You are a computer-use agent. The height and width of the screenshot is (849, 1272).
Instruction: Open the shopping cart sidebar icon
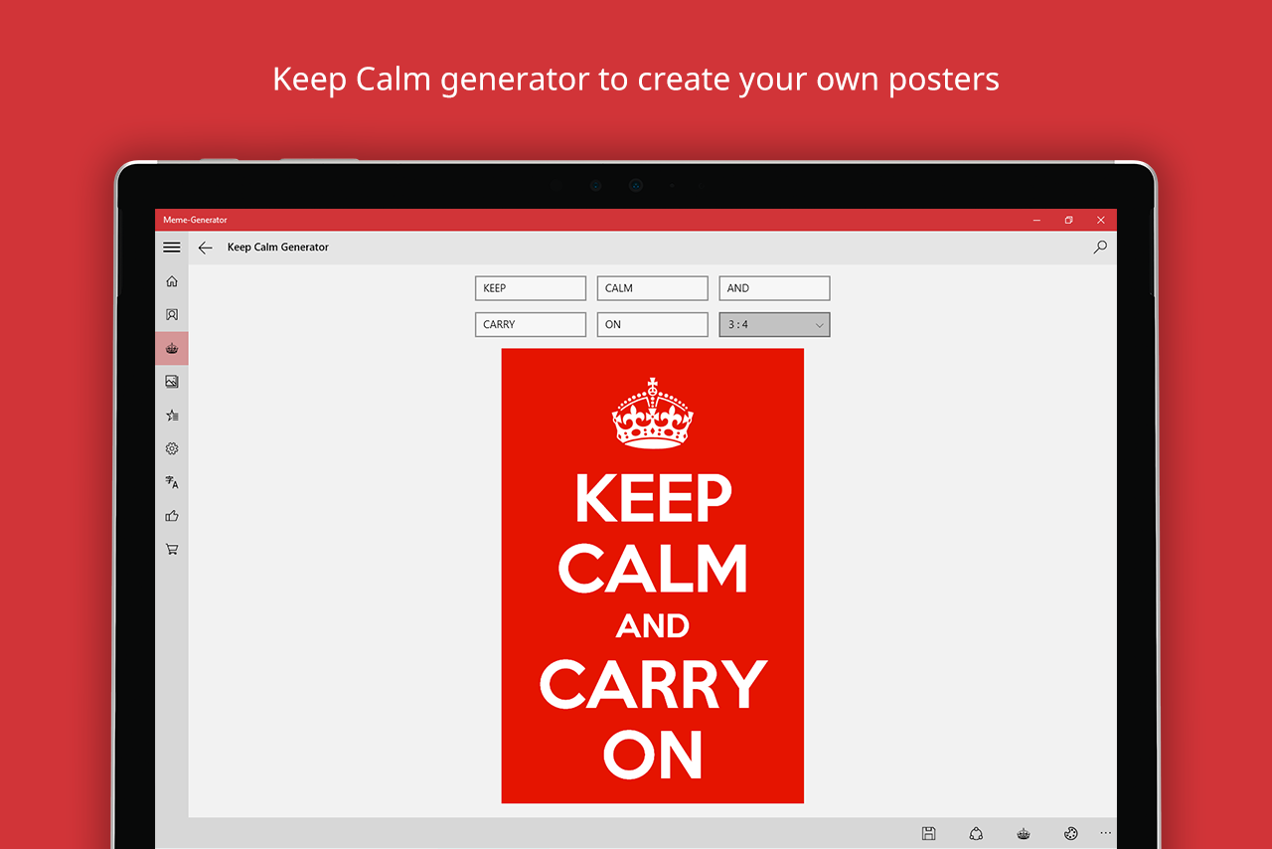click(172, 549)
